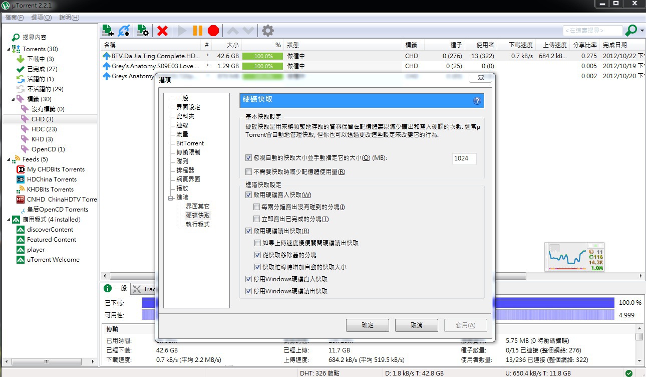Open the 檔案(F) menu
The width and height of the screenshot is (646, 377).
(14, 18)
